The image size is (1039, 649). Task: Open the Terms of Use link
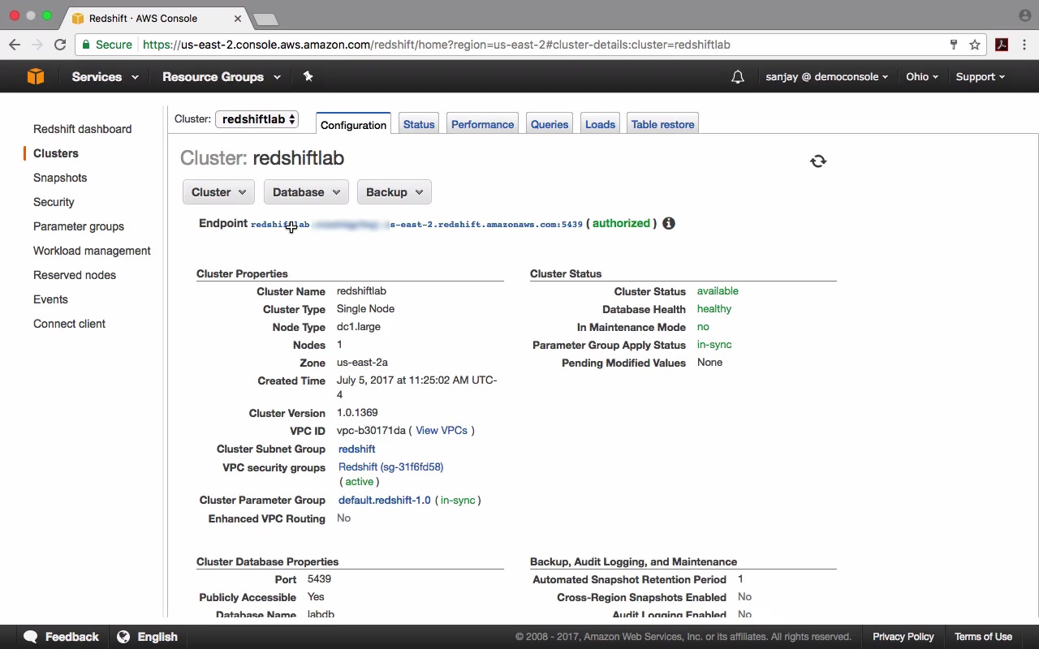983,637
